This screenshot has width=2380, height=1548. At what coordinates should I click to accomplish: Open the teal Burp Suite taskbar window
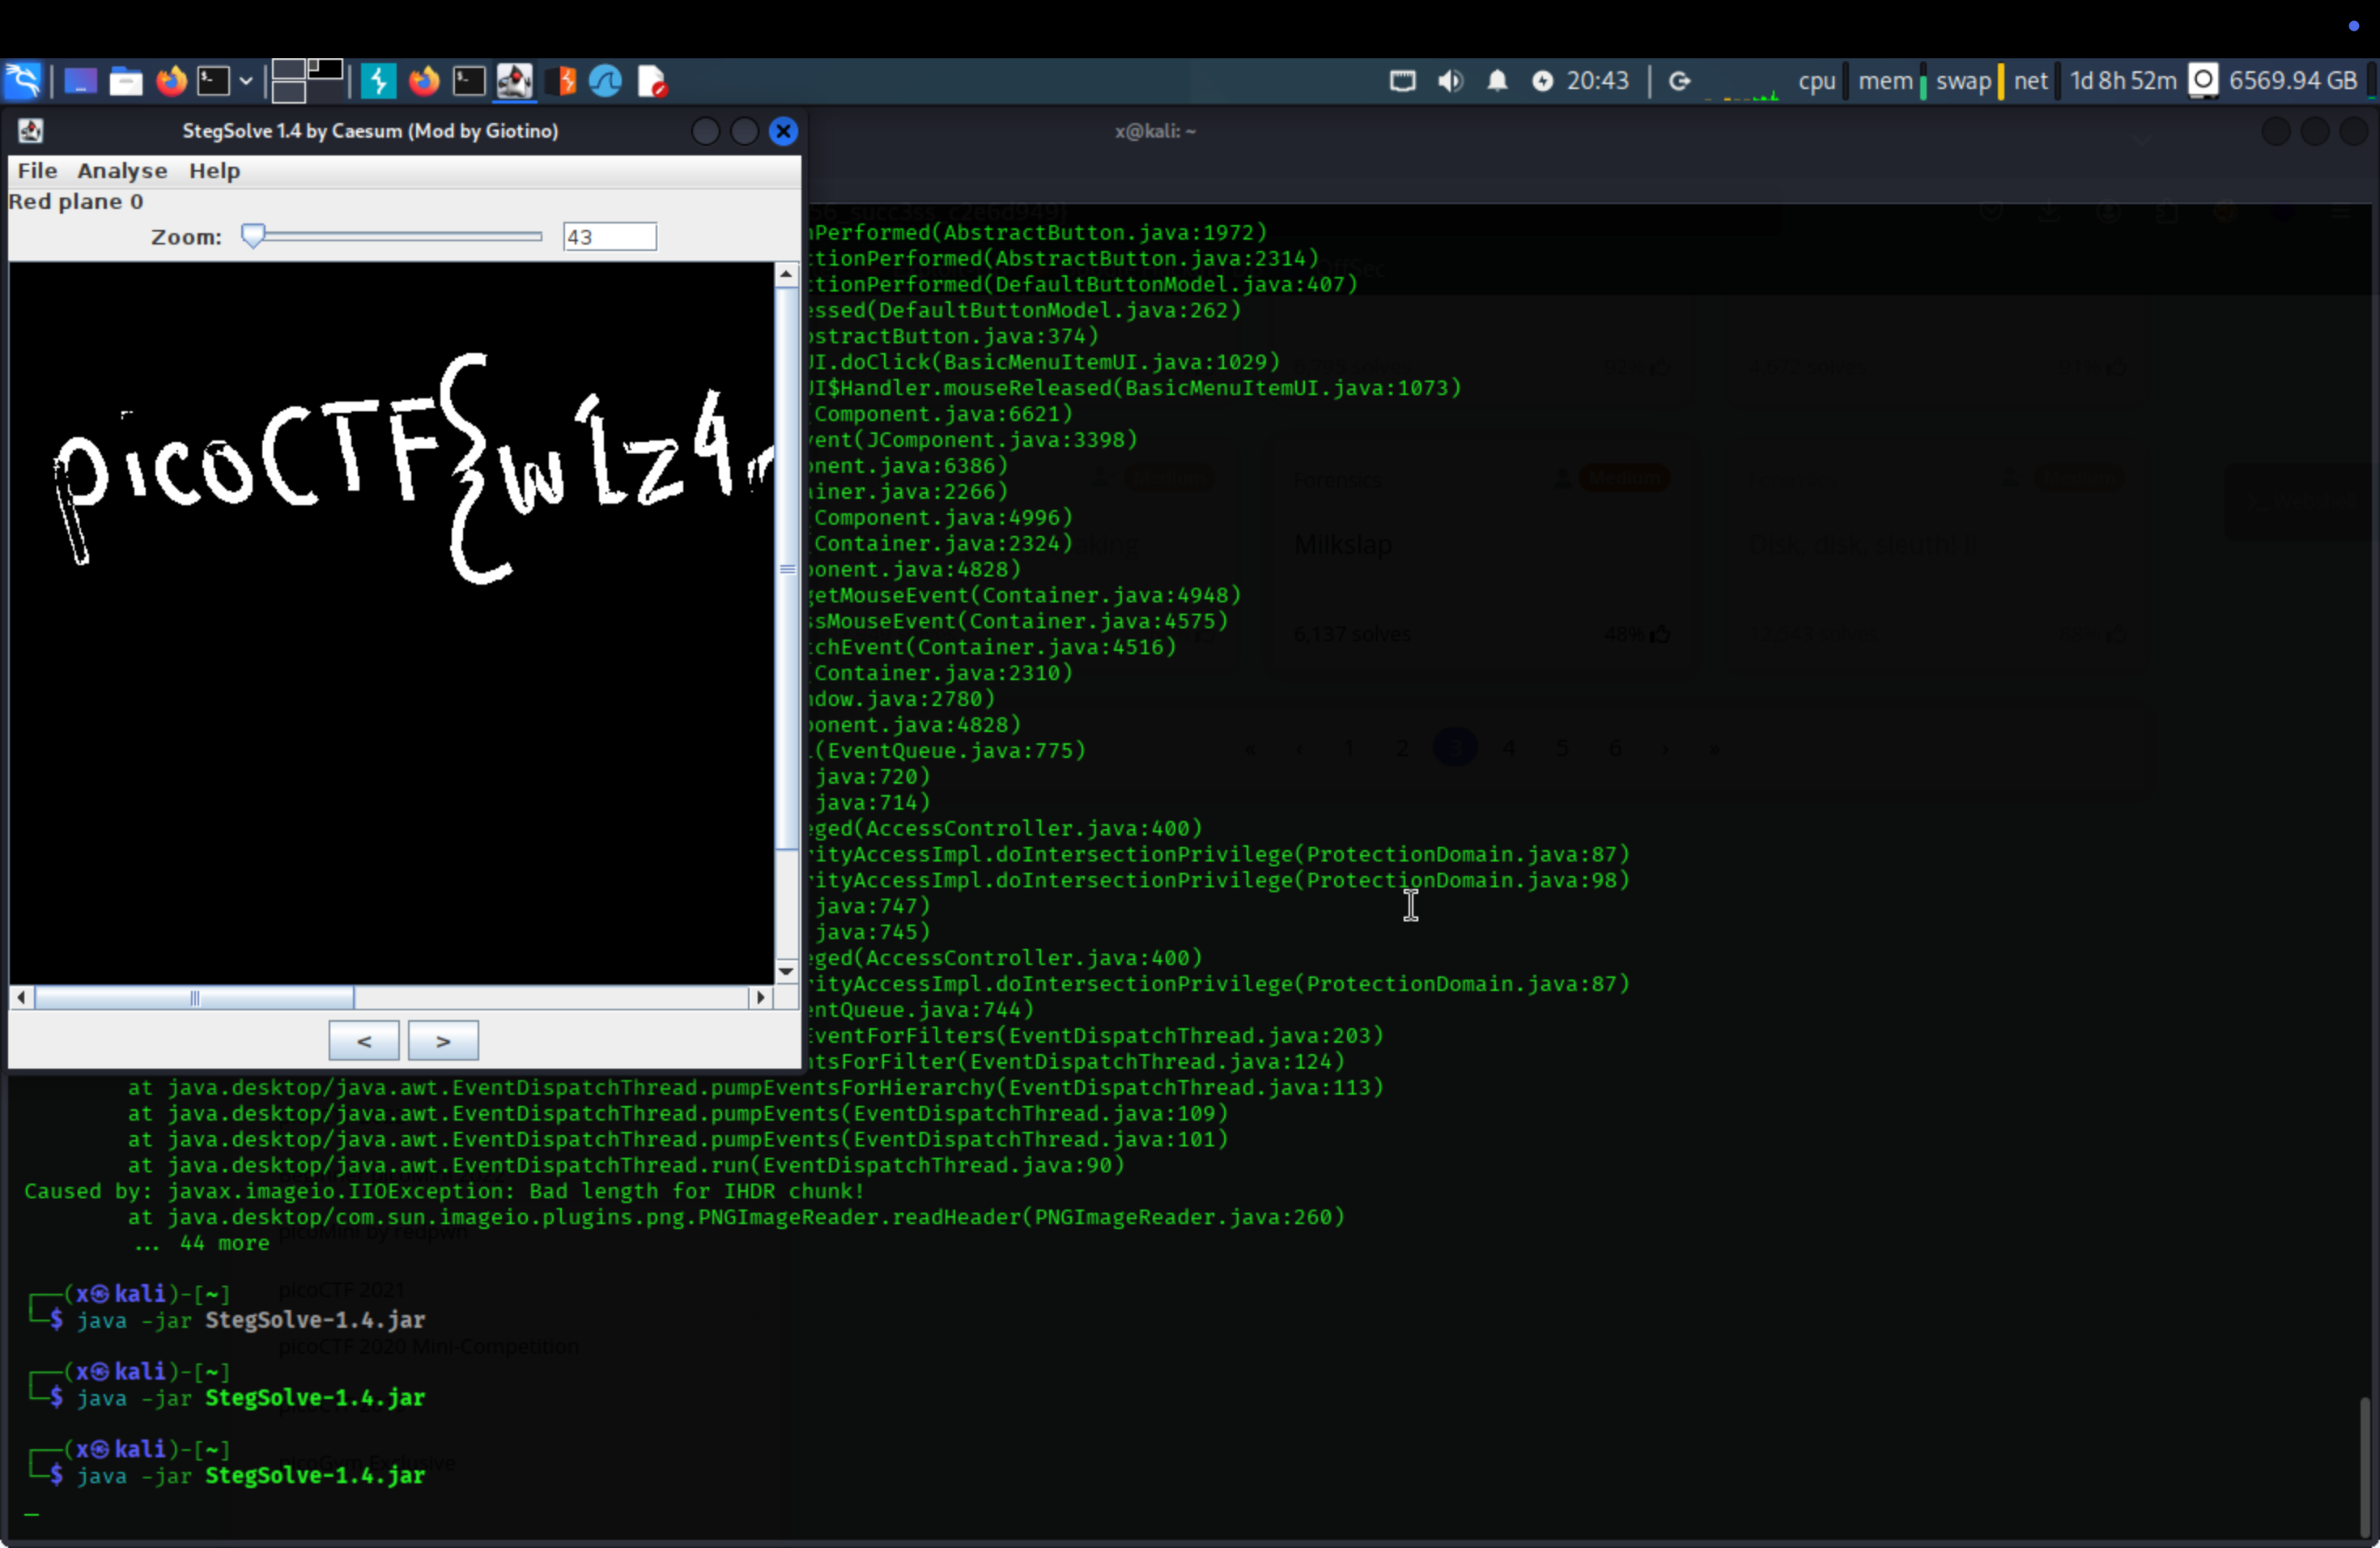(x=378, y=81)
